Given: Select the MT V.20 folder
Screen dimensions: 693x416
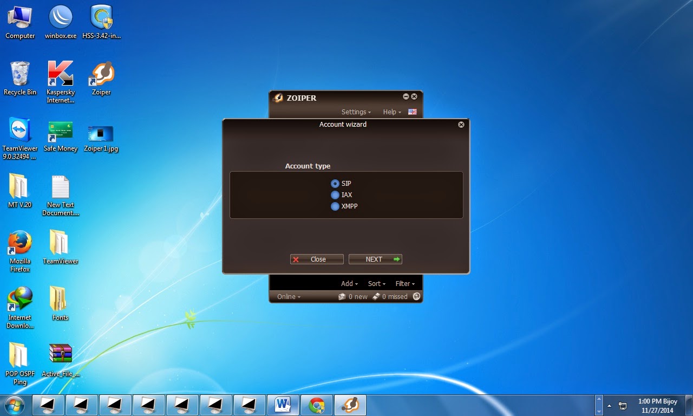Looking at the screenshot, I should (20, 191).
